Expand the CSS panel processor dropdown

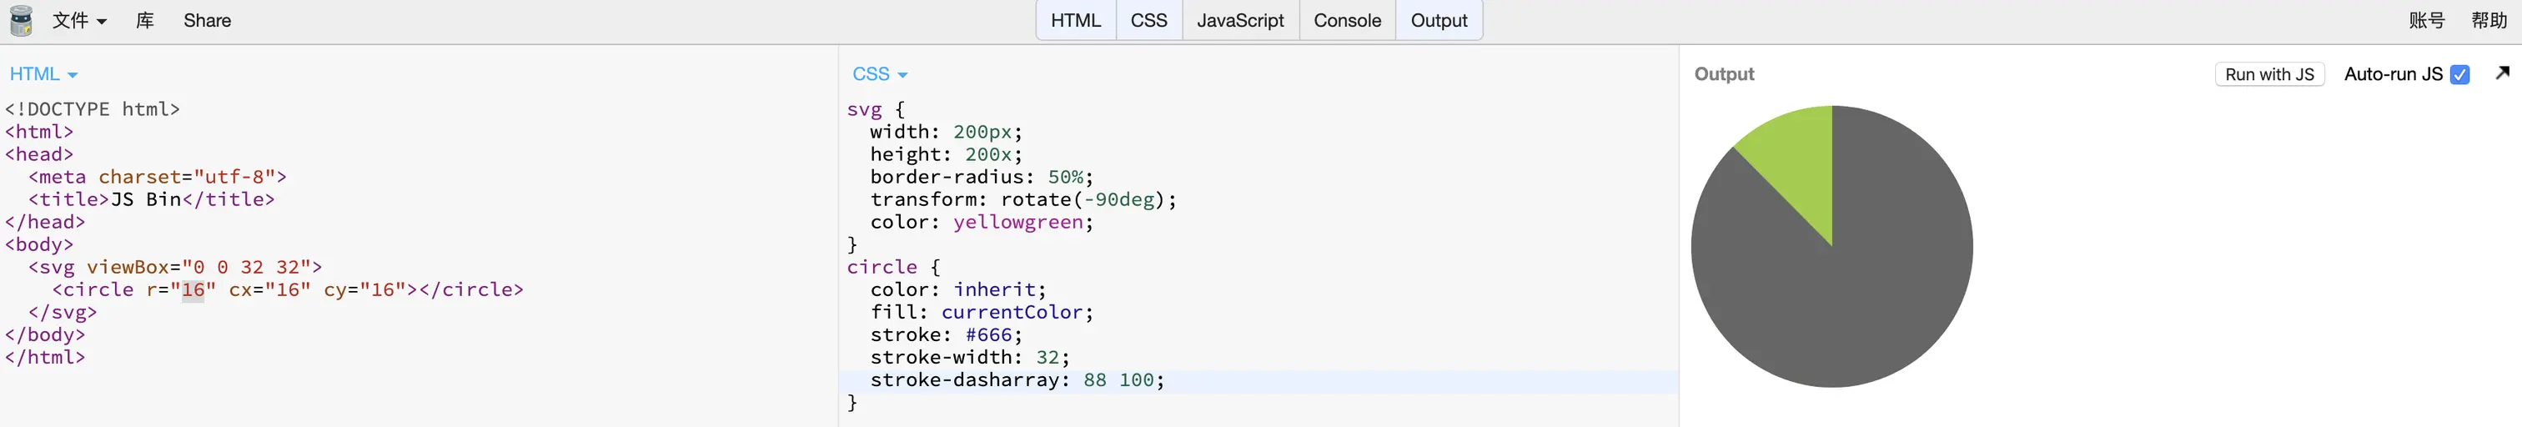coord(880,74)
